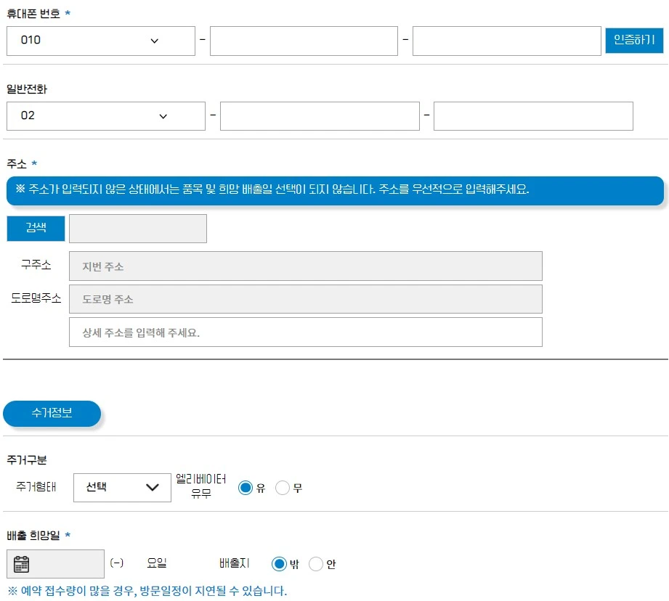Click the middle landline number field
Image resolution: width=669 pixels, height=601 pixels.
click(320, 116)
